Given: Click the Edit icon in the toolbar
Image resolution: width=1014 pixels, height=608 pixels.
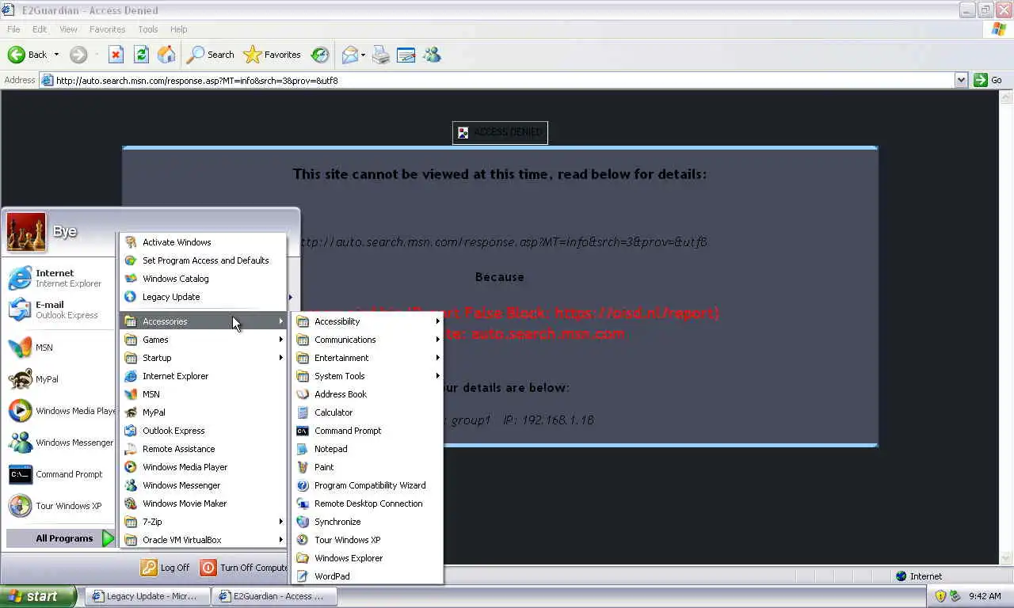Looking at the screenshot, I should pos(406,55).
